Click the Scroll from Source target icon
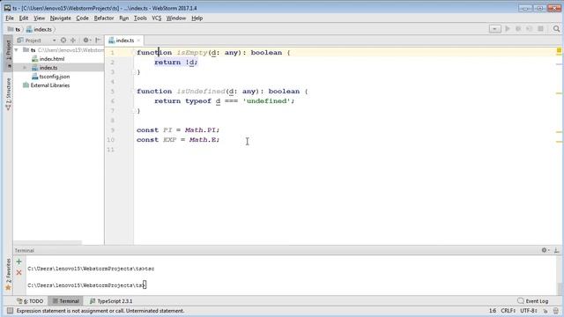Viewport: 564px width, 317px height. pos(63,41)
